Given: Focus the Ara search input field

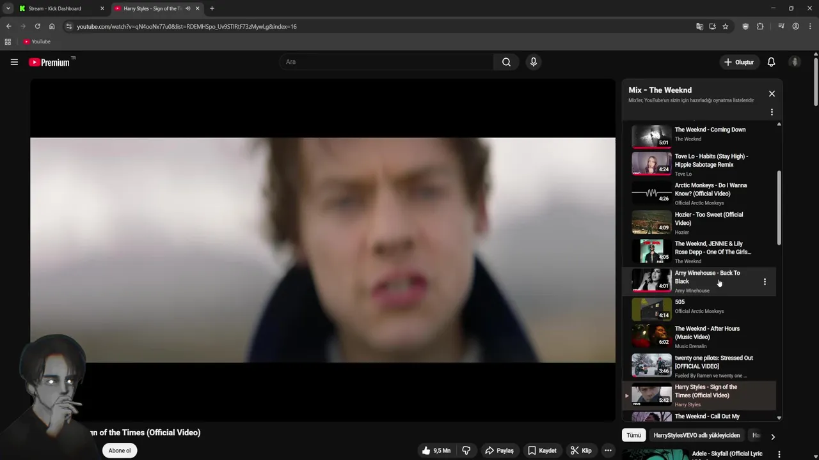Looking at the screenshot, I should coord(386,62).
